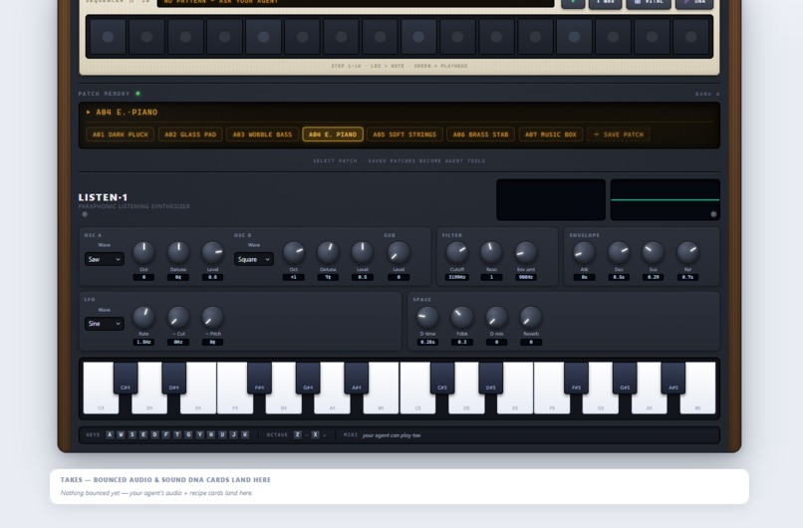This screenshot has width=803, height=528.
Task: Click the LFO to Pitch knob
Action: [212, 318]
